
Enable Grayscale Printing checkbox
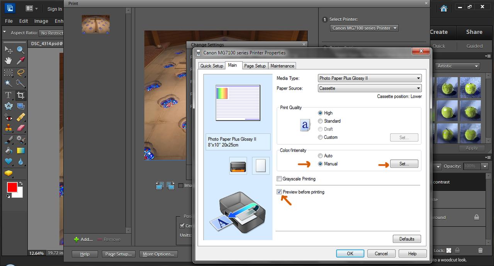[279, 179]
